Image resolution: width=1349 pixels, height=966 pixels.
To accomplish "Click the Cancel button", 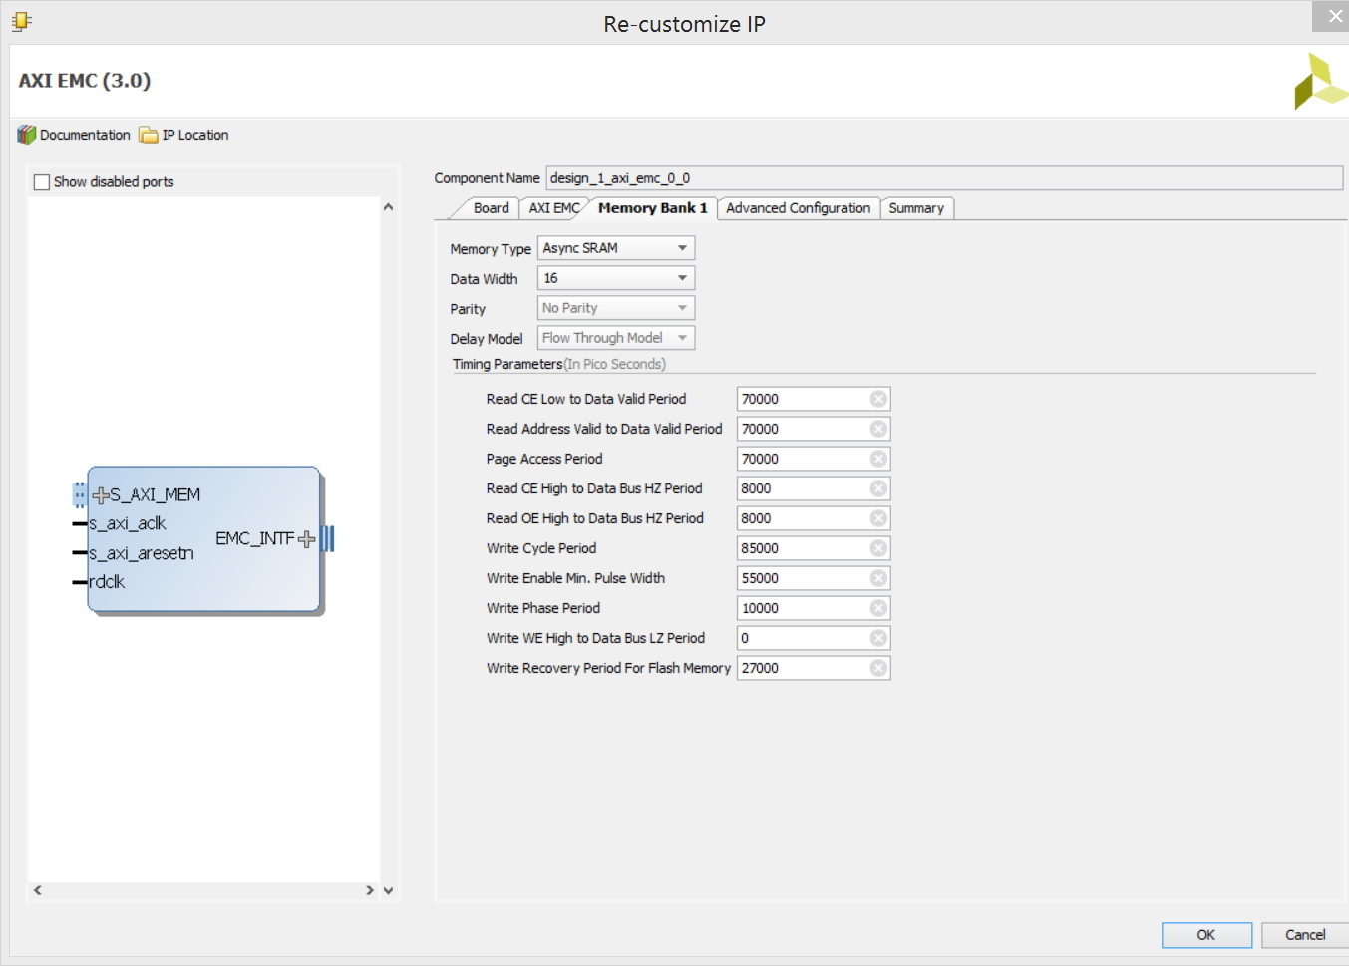I will (1305, 935).
